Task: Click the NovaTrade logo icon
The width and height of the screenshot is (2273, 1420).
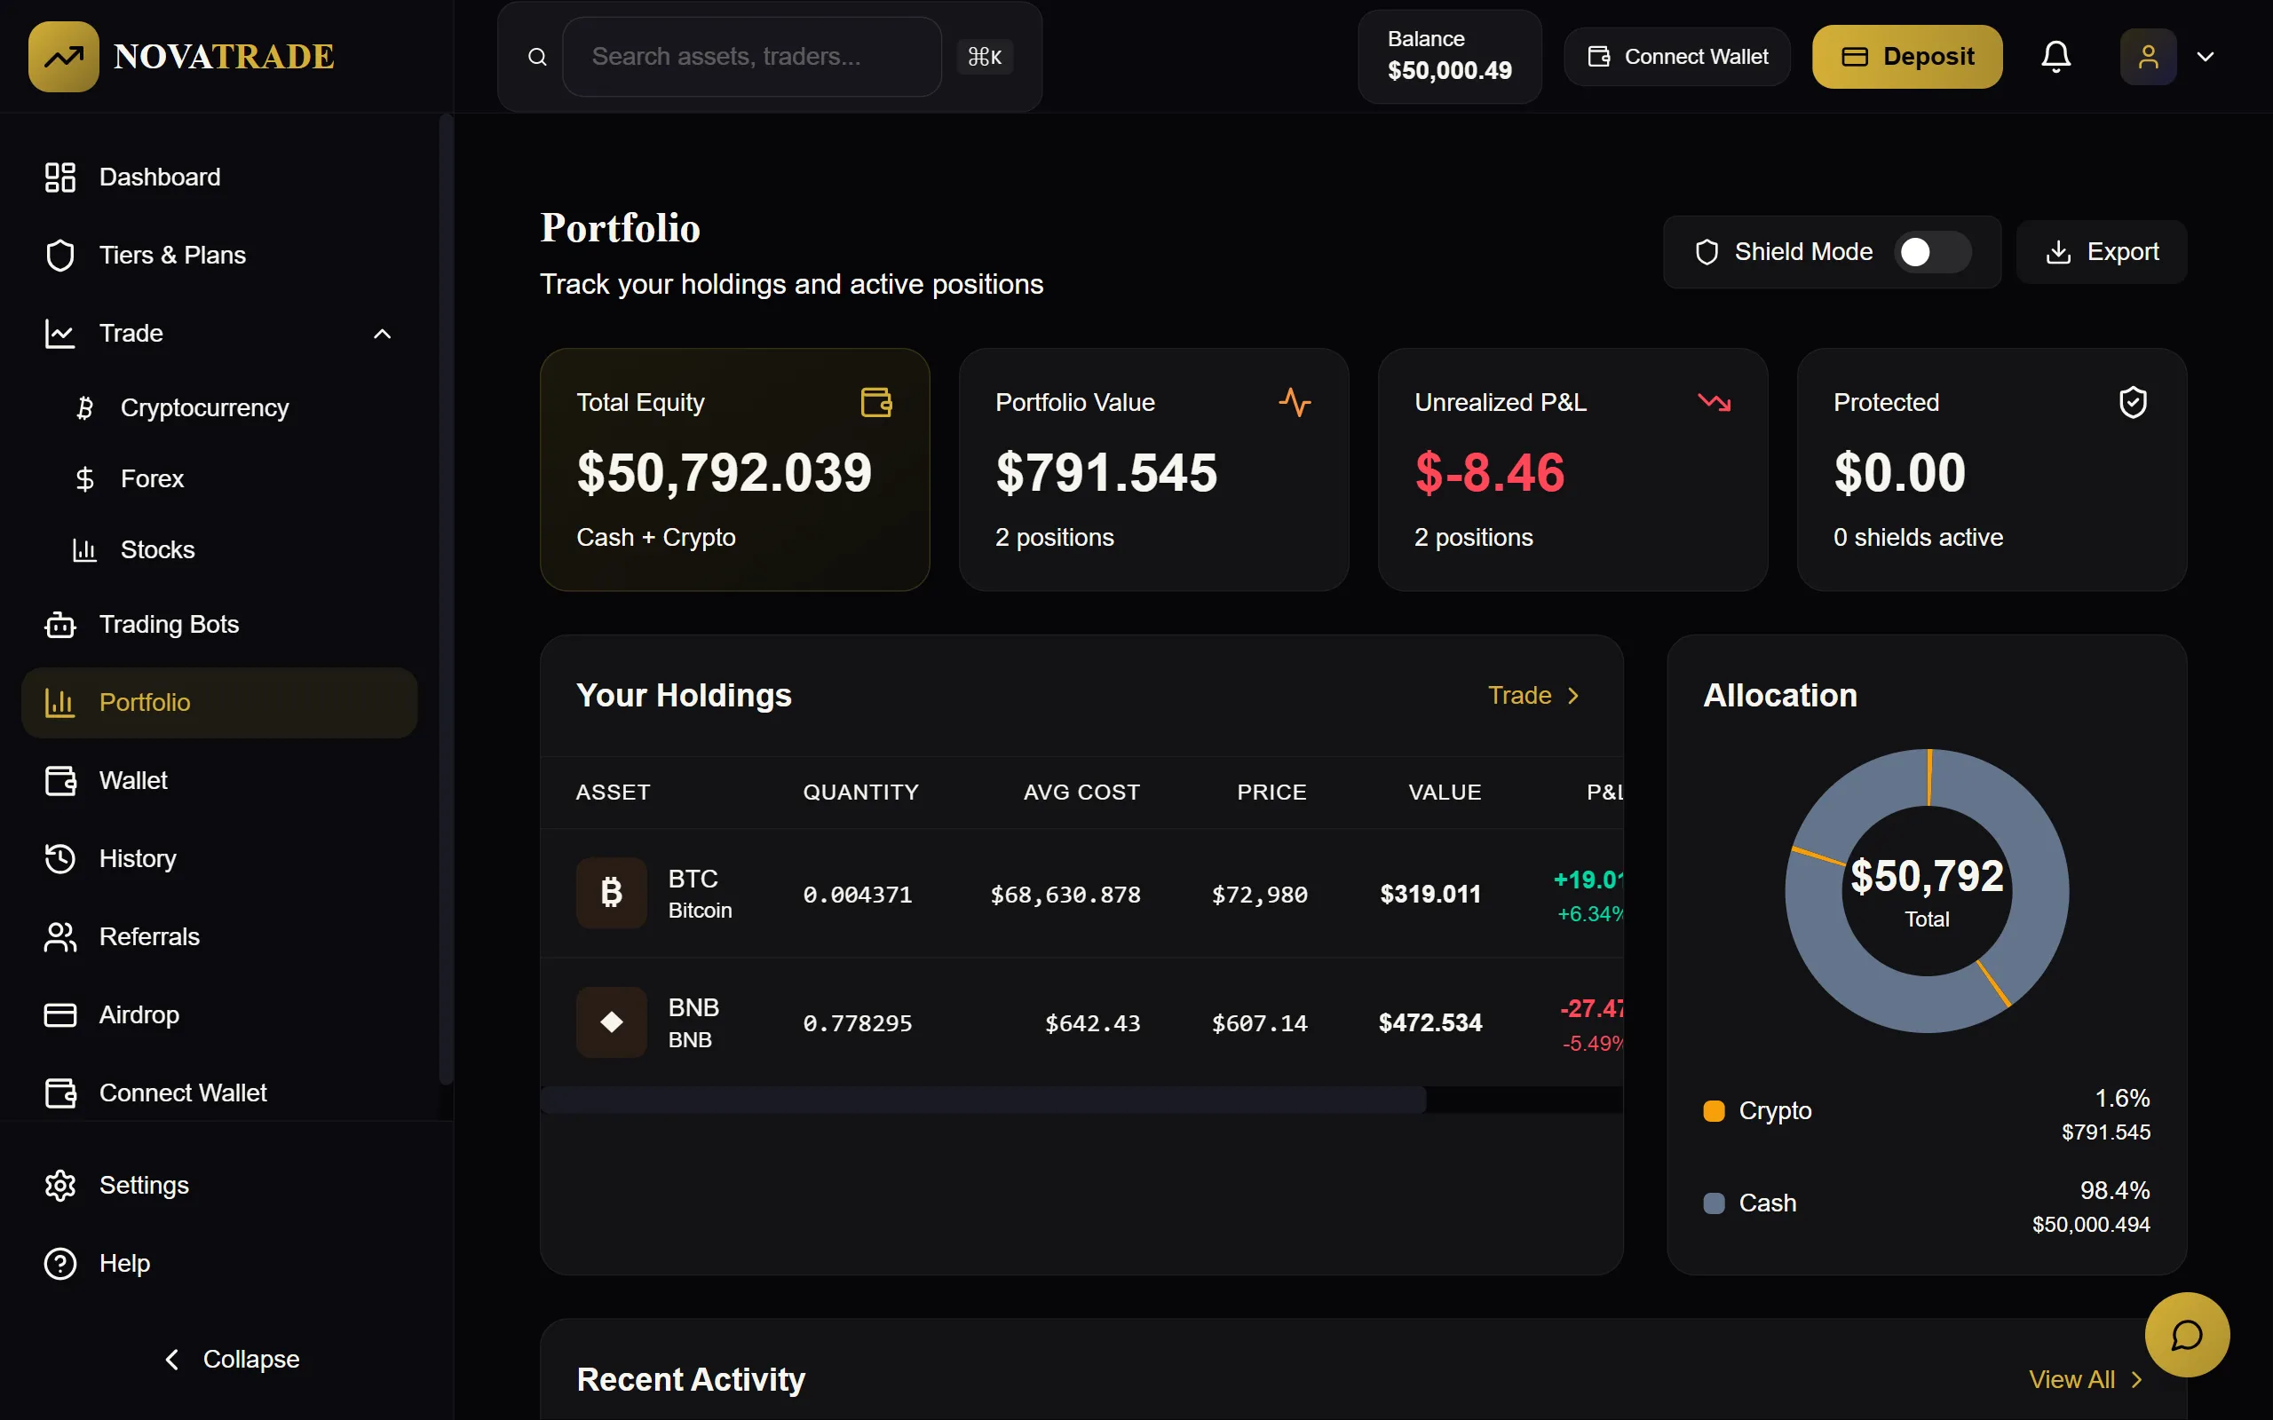Action: click(63, 56)
